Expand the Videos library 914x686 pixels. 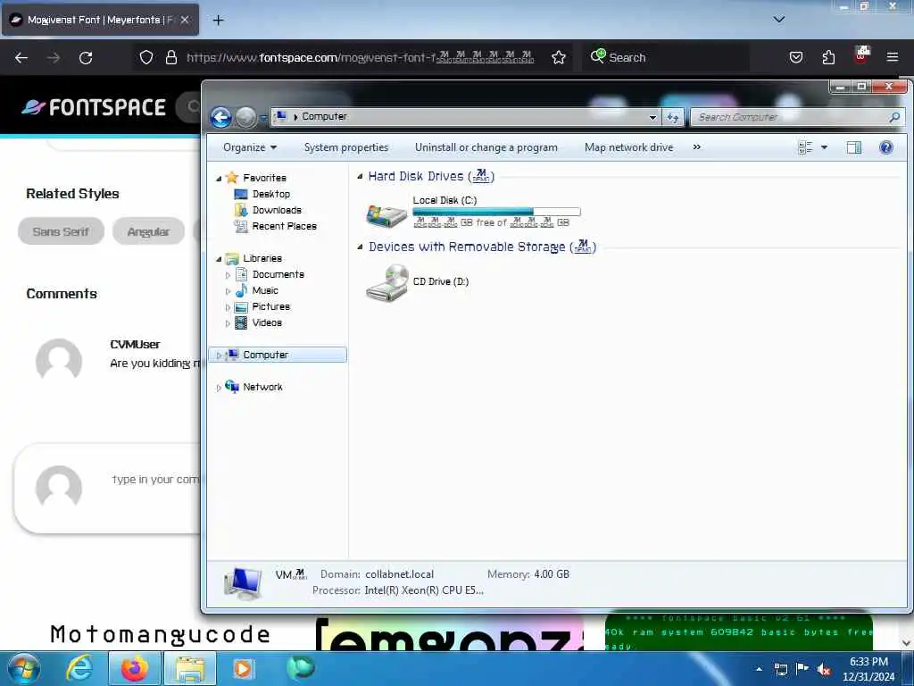228,323
